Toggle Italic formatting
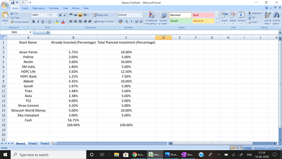This screenshot has height=159, width=282. [38, 21]
